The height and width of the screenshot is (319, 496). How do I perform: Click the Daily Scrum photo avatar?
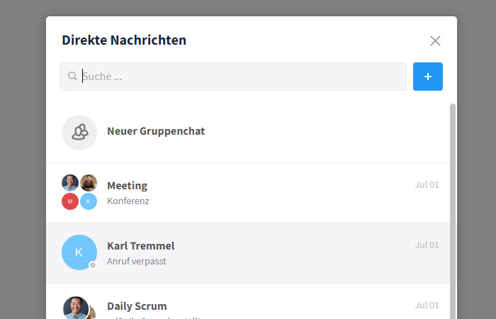coord(76,308)
